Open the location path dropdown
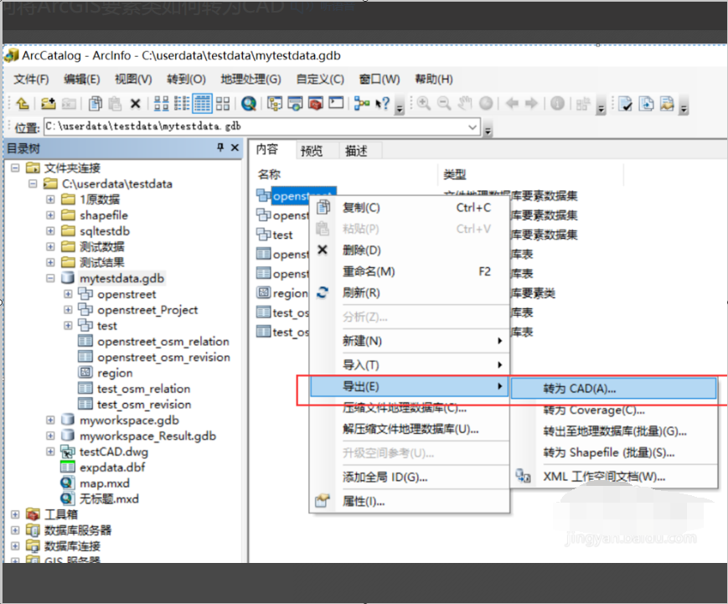Screen dimensions: 728x604 (472, 126)
